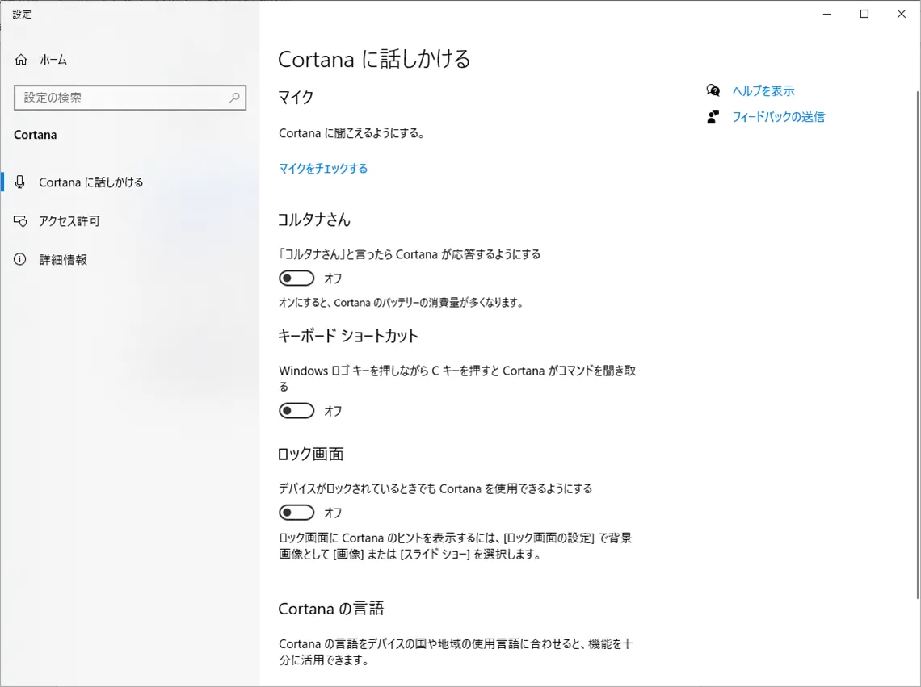Click the 詳細情報 info circle icon

click(x=20, y=259)
